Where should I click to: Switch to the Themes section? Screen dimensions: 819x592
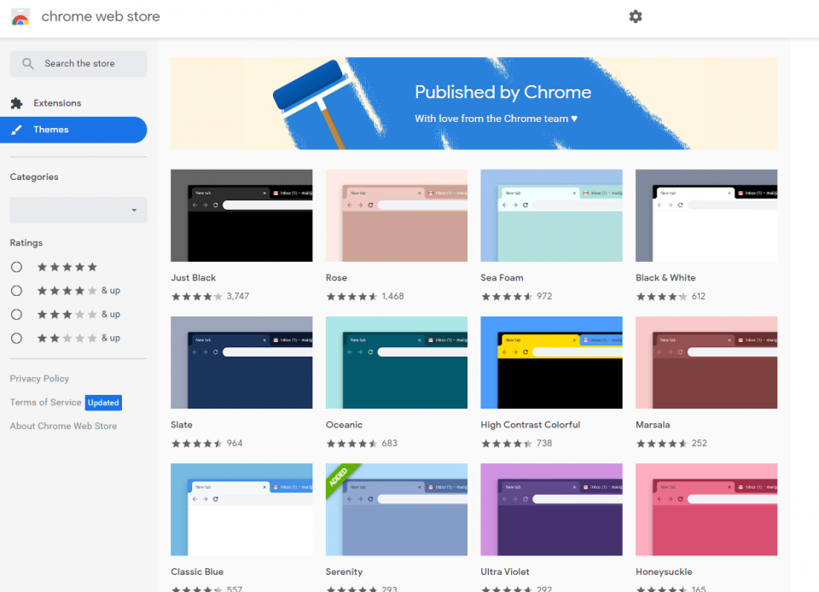tap(51, 130)
